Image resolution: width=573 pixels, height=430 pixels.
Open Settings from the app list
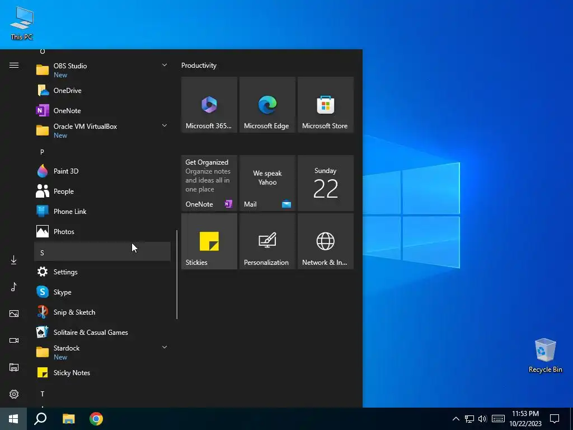(x=102, y=272)
